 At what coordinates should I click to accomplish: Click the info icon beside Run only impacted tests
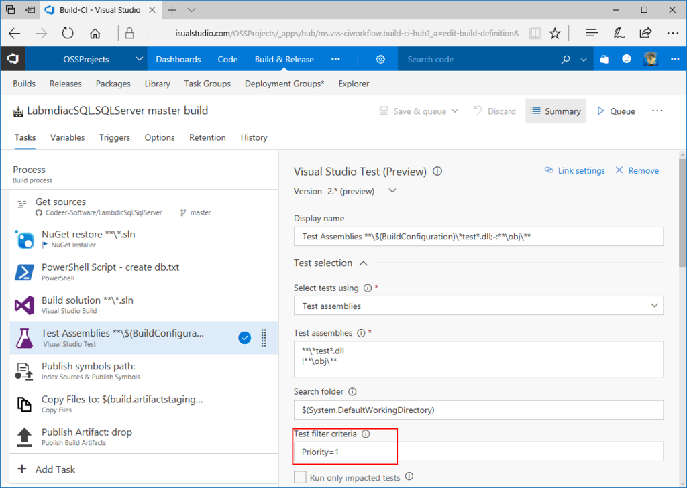point(409,476)
